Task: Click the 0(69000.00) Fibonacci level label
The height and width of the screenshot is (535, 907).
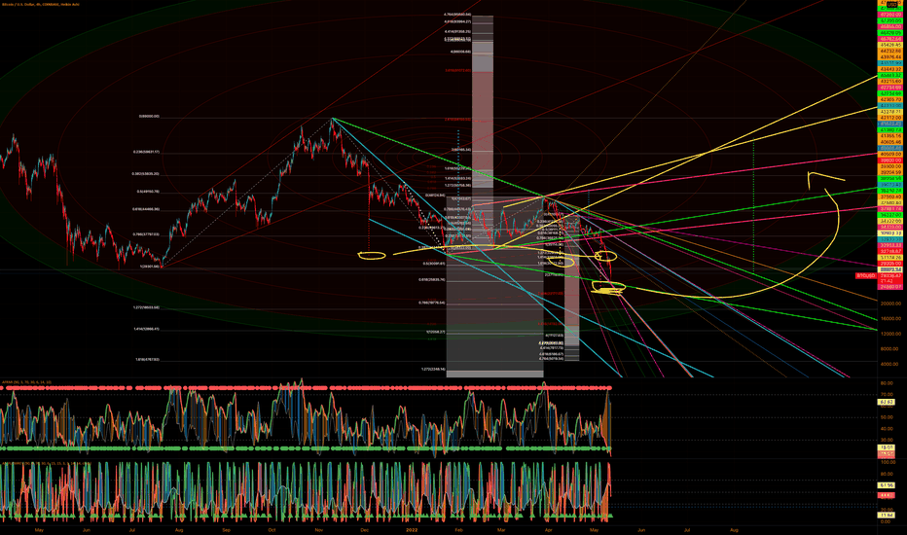Action: (149, 117)
